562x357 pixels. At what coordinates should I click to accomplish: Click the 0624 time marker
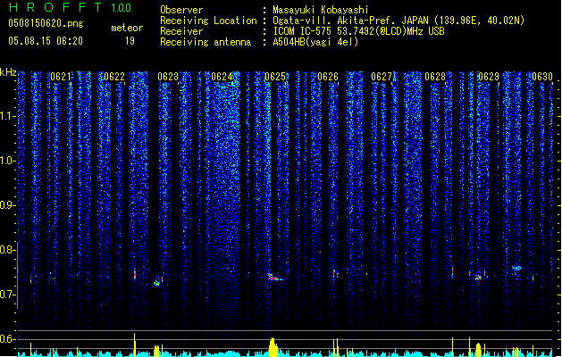pyautogui.click(x=222, y=77)
